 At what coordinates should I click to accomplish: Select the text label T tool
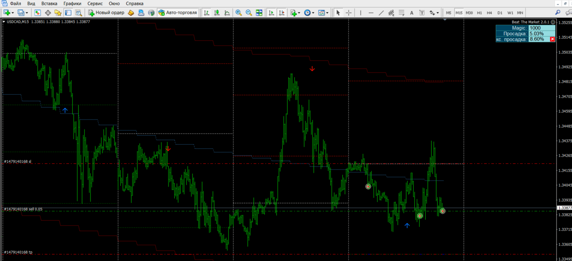click(422, 13)
